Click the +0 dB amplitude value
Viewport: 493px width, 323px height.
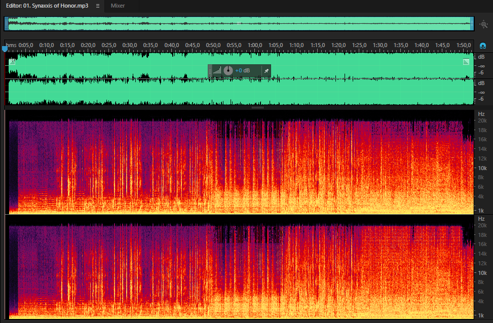242,71
